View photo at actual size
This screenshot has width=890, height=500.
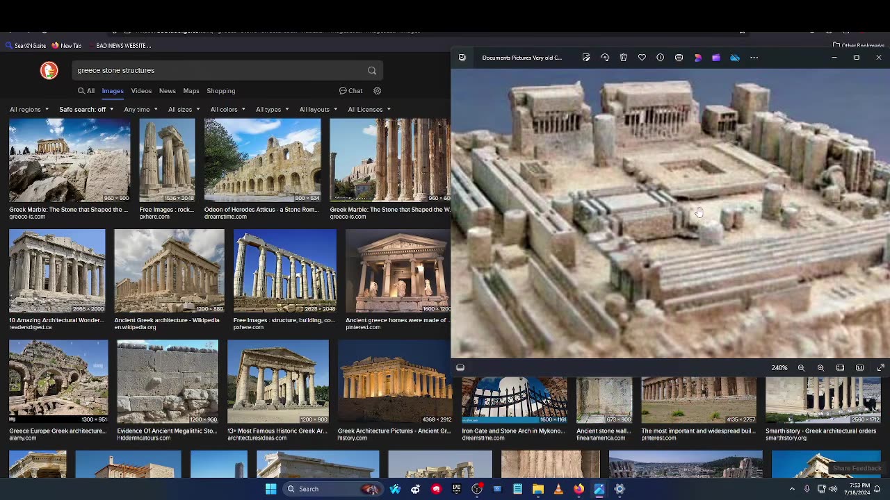(x=859, y=368)
